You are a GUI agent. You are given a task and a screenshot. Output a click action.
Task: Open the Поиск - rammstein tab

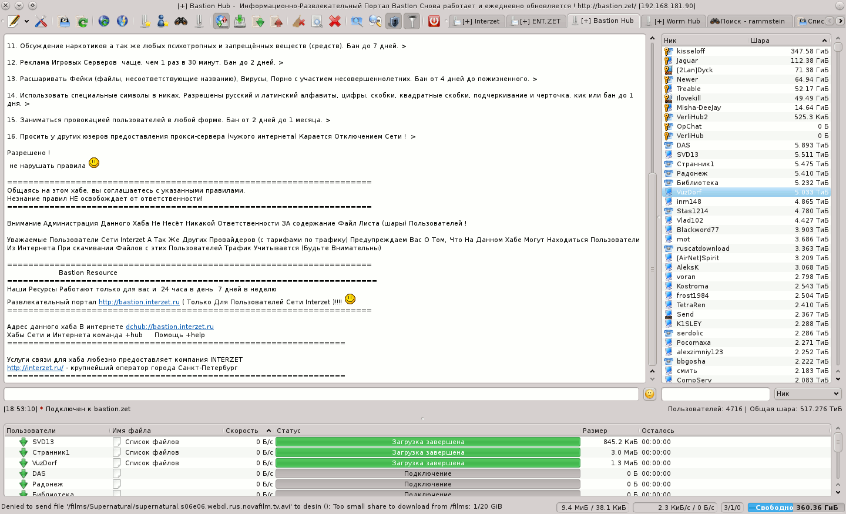(747, 21)
